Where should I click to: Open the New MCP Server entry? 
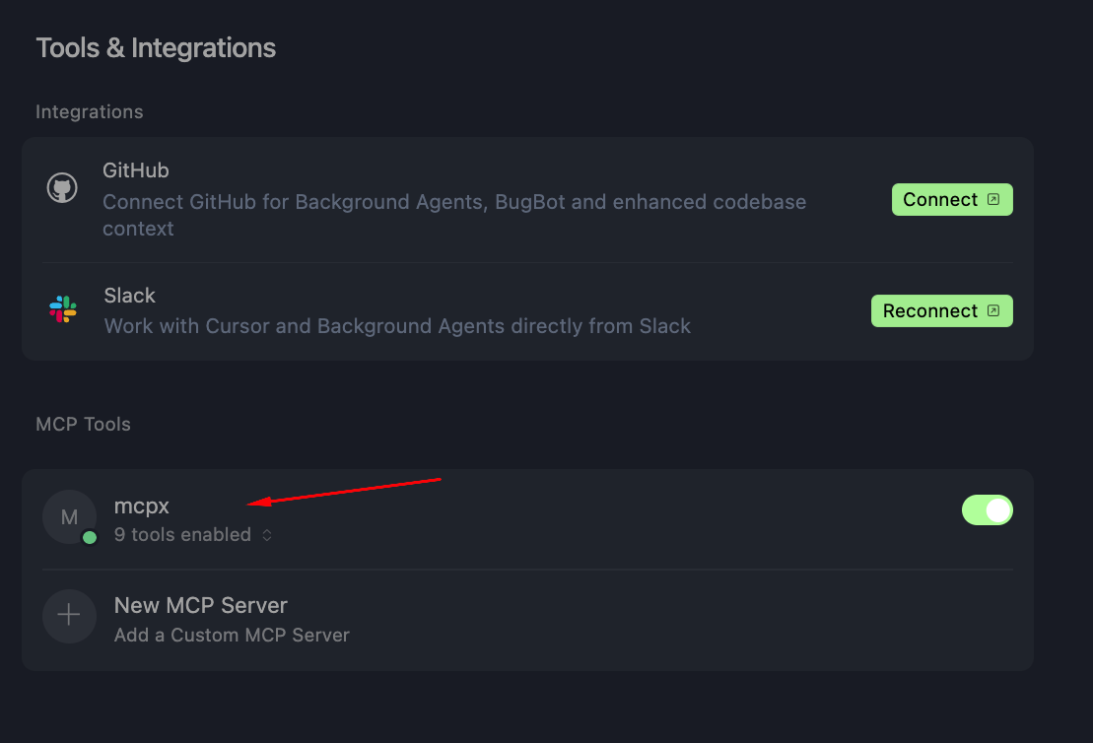tap(527, 619)
